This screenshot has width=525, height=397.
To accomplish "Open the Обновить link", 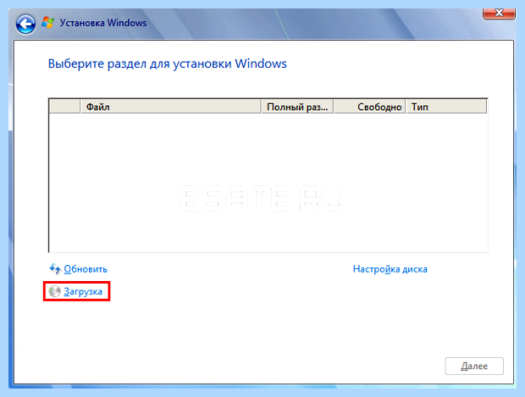I will point(86,269).
